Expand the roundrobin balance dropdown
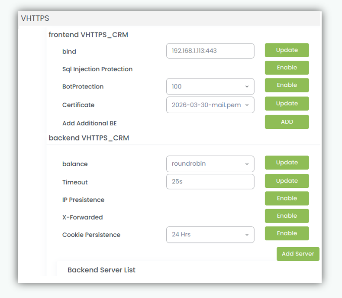Image resolution: width=342 pixels, height=298 pixels. click(210, 164)
